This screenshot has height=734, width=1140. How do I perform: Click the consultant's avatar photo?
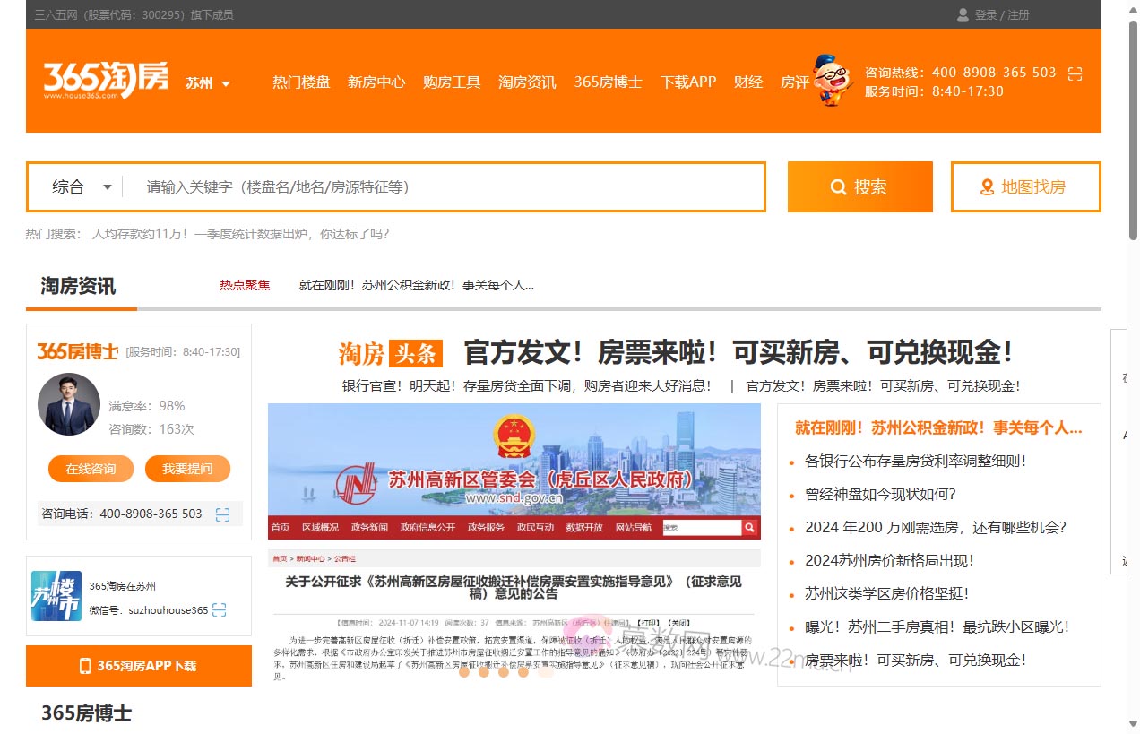(x=69, y=404)
